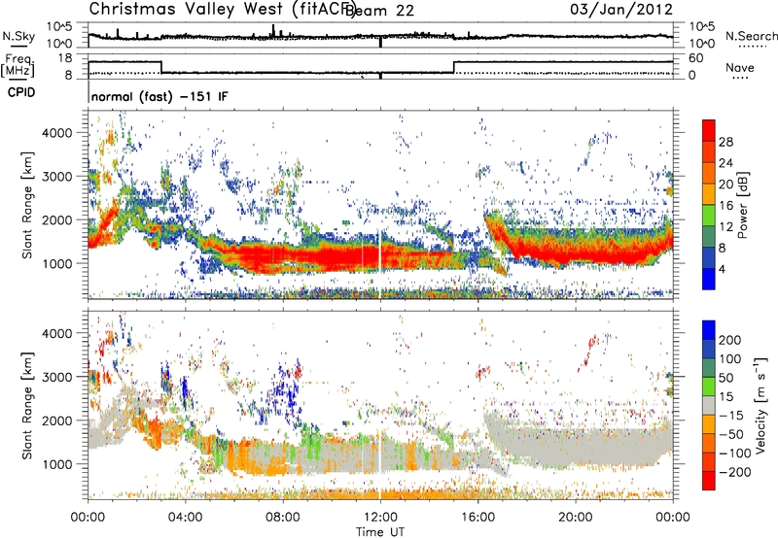
Task: Click the frequency axis value '18'
Action: tap(65, 58)
